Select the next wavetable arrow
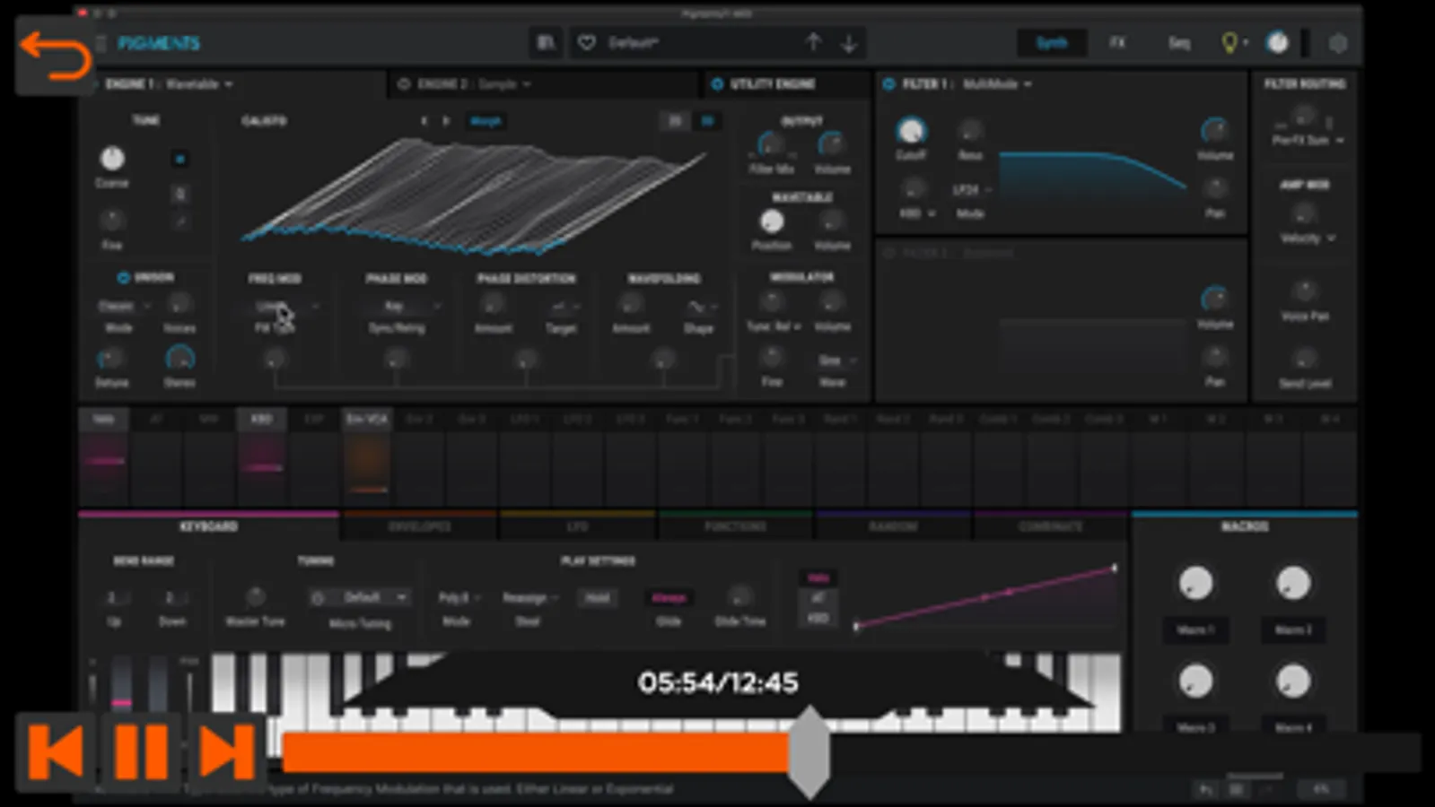1435x807 pixels. coord(445,121)
